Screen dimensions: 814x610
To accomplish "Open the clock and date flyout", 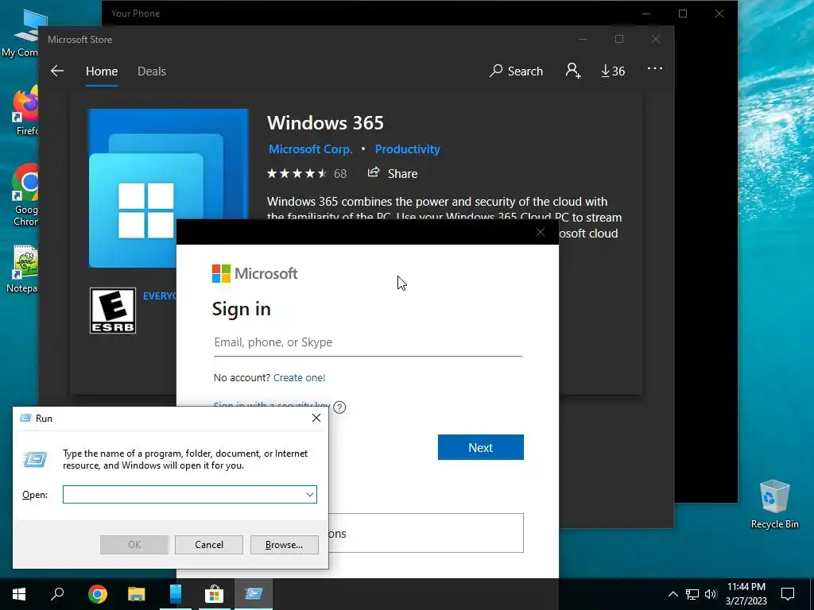I will click(746, 594).
